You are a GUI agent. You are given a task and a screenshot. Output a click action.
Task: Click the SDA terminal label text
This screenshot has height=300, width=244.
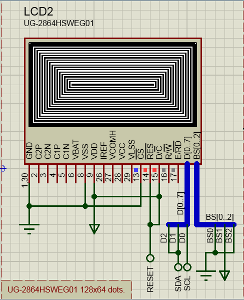point(178,283)
